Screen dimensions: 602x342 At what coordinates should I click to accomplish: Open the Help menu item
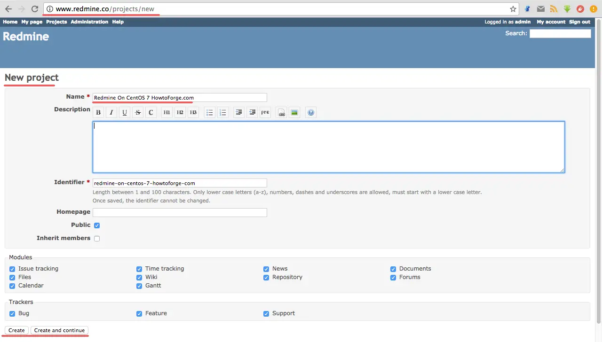[x=118, y=22]
